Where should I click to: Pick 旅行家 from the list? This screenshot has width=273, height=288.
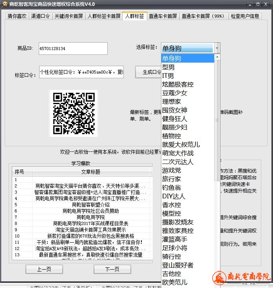pos(188,179)
